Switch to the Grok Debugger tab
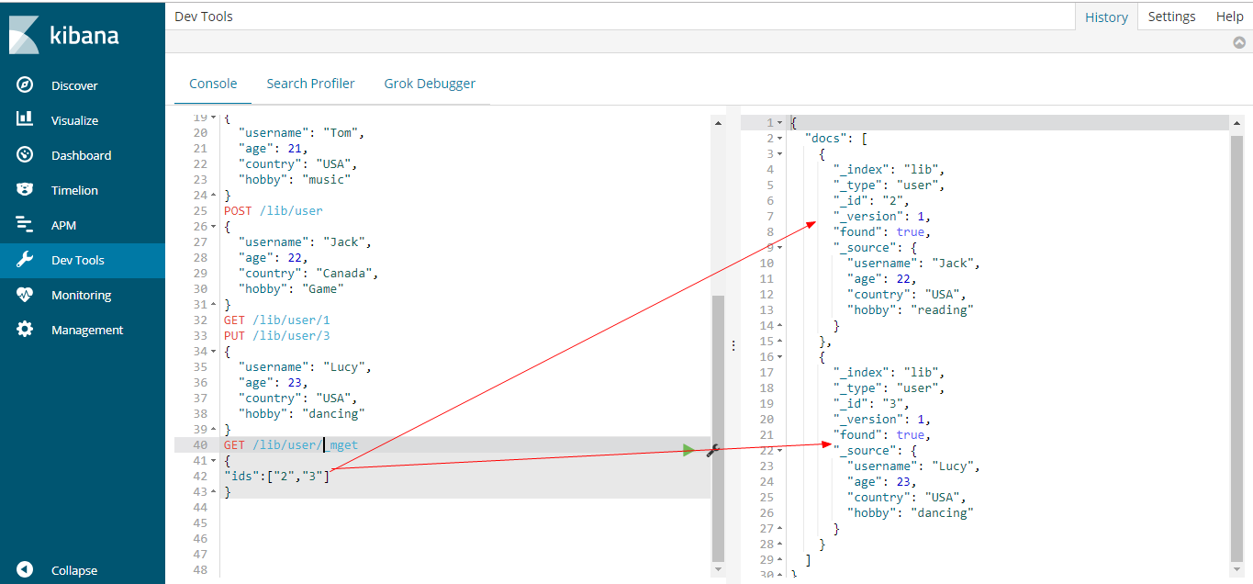The image size is (1253, 584). point(430,84)
